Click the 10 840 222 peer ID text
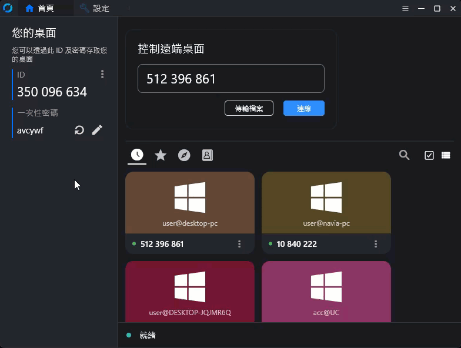 tap(296, 244)
